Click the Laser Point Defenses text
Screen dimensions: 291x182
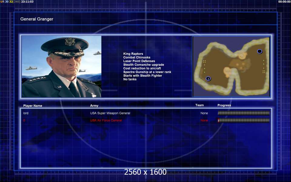pos(139,61)
